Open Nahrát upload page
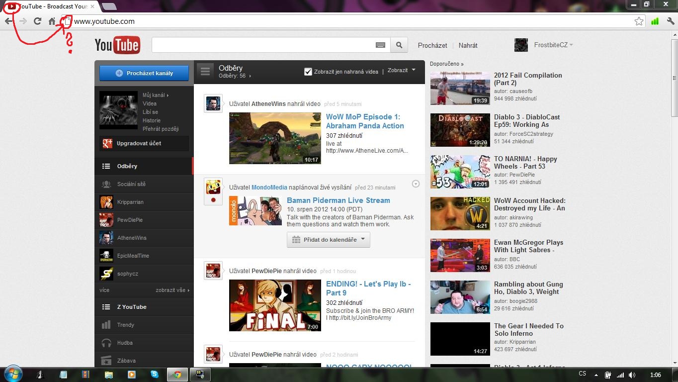The image size is (678, 382). (x=468, y=45)
